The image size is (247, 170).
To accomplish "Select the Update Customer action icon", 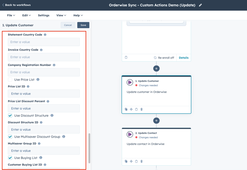I will pyautogui.click(x=130, y=82).
